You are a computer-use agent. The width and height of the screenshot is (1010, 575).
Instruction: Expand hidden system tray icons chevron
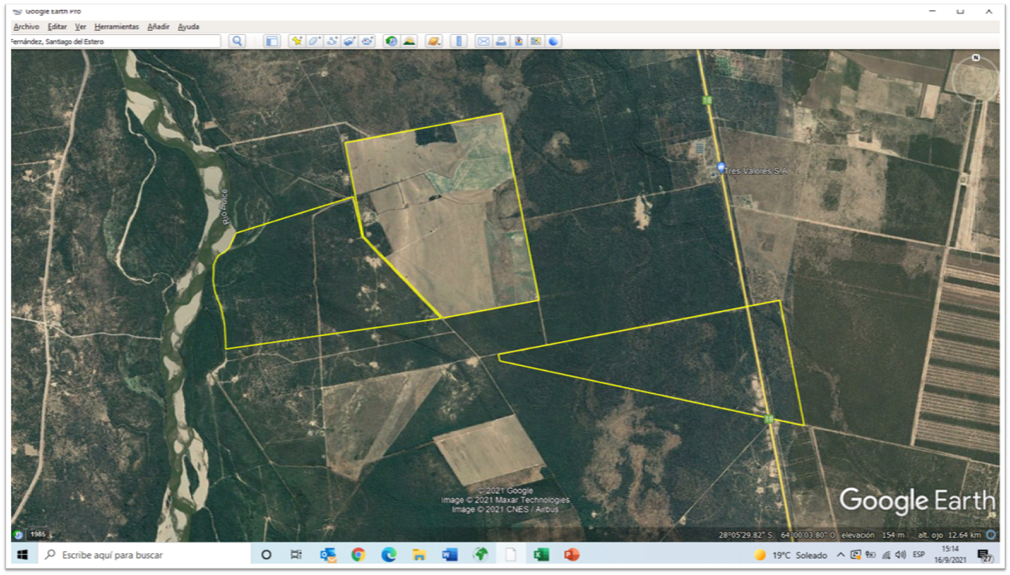[840, 554]
